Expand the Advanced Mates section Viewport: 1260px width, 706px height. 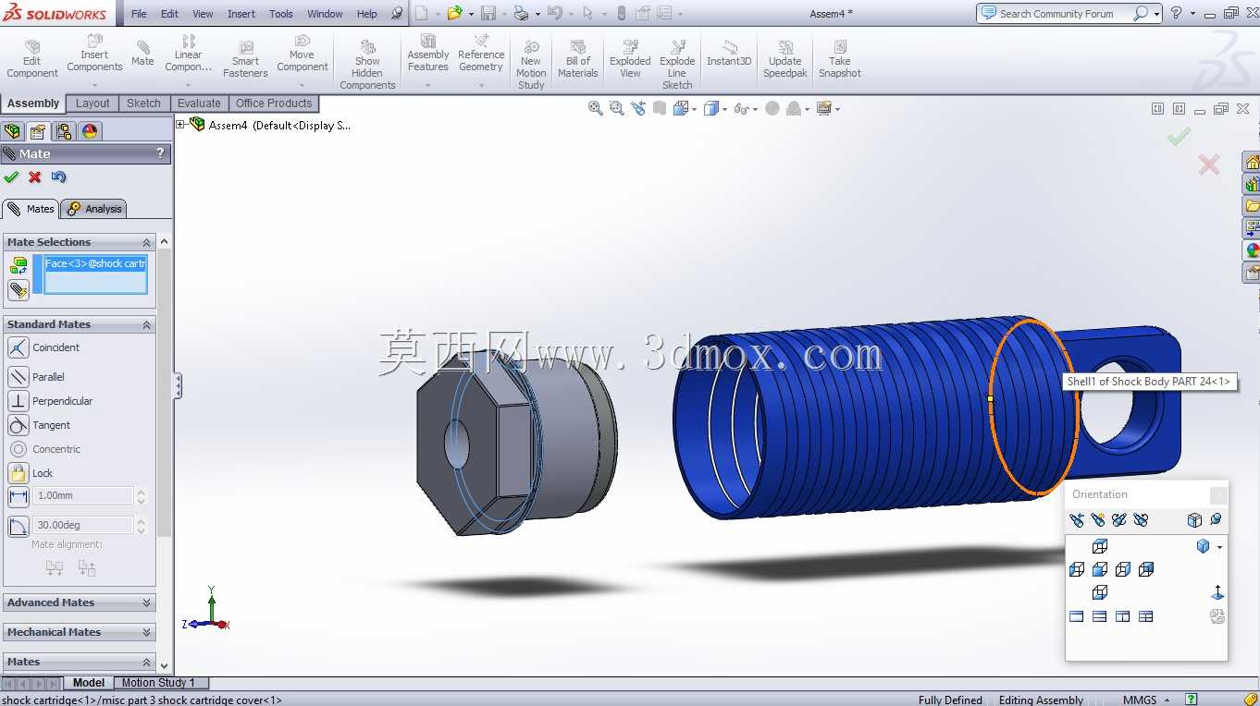coord(146,603)
